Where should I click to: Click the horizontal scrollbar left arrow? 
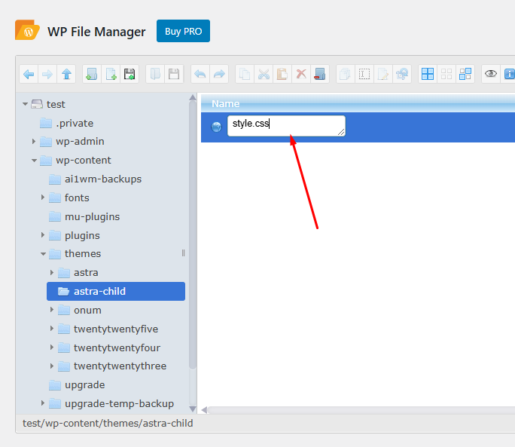[x=204, y=410]
